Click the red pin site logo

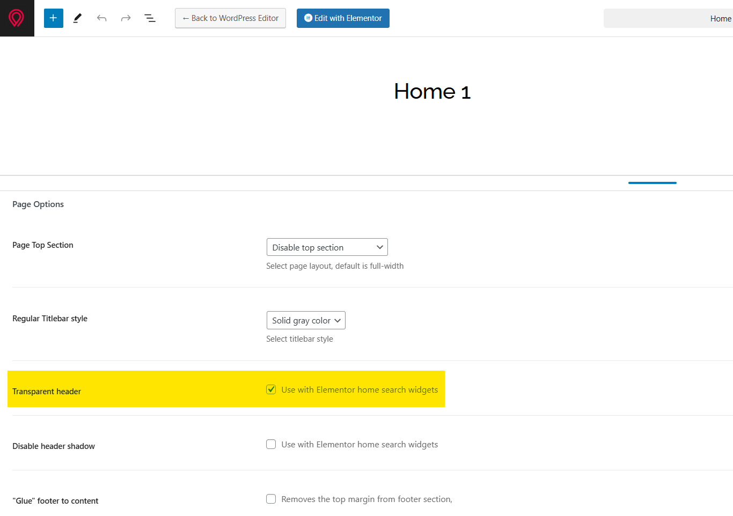pos(17,18)
